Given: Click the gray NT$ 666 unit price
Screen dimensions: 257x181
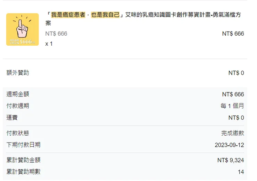Looking at the screenshot, I should (x=56, y=34).
